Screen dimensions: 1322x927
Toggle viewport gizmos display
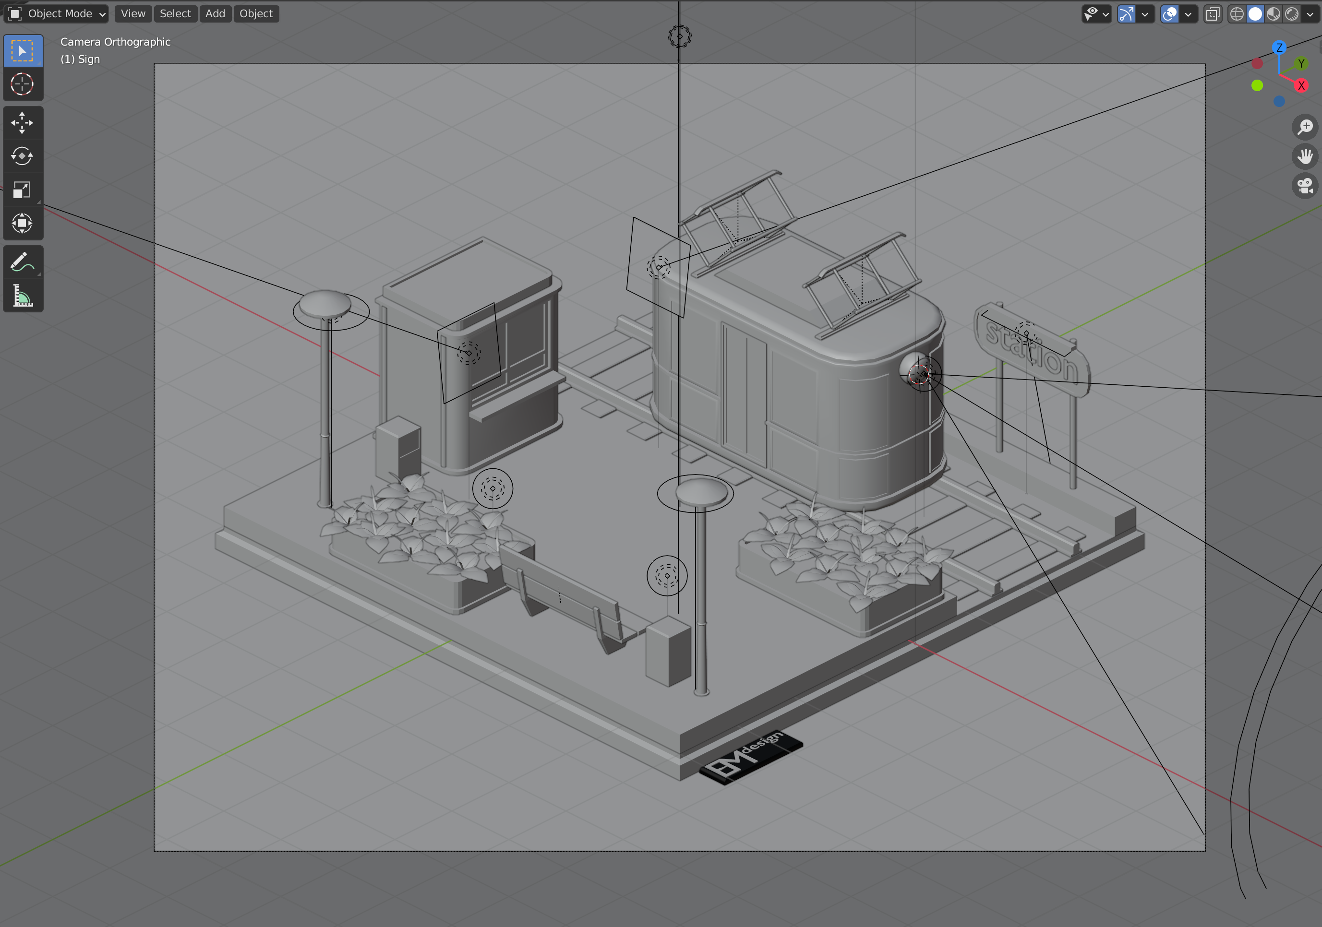coord(1126,14)
